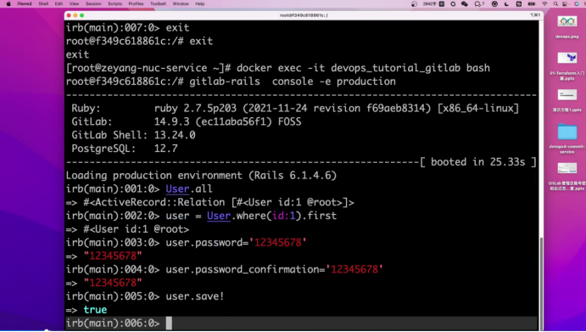Open Spotlight search magnifier icon
586x332 pixels.
click(555, 3)
